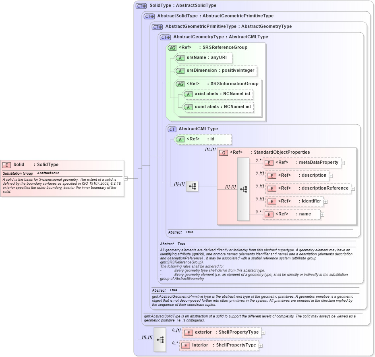375x357 pixels.
Task: Click the A icon of srsDimension attribute
Action: (x=180, y=71)
